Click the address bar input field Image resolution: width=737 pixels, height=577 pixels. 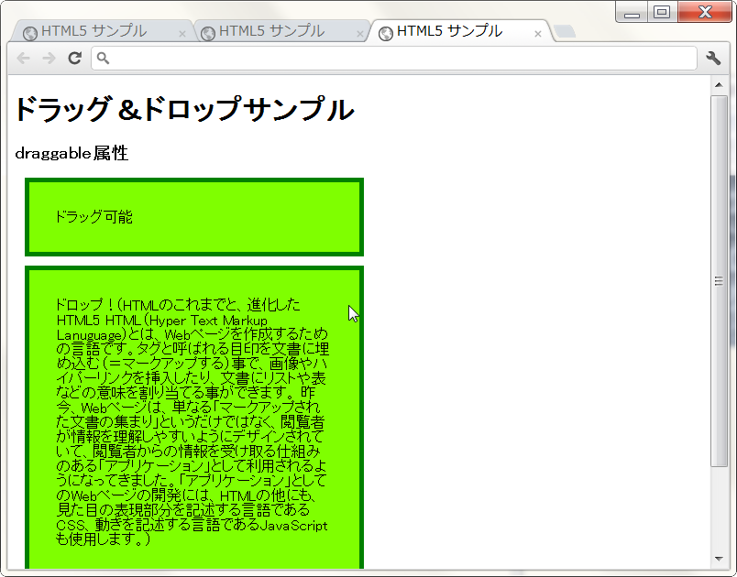tap(393, 59)
